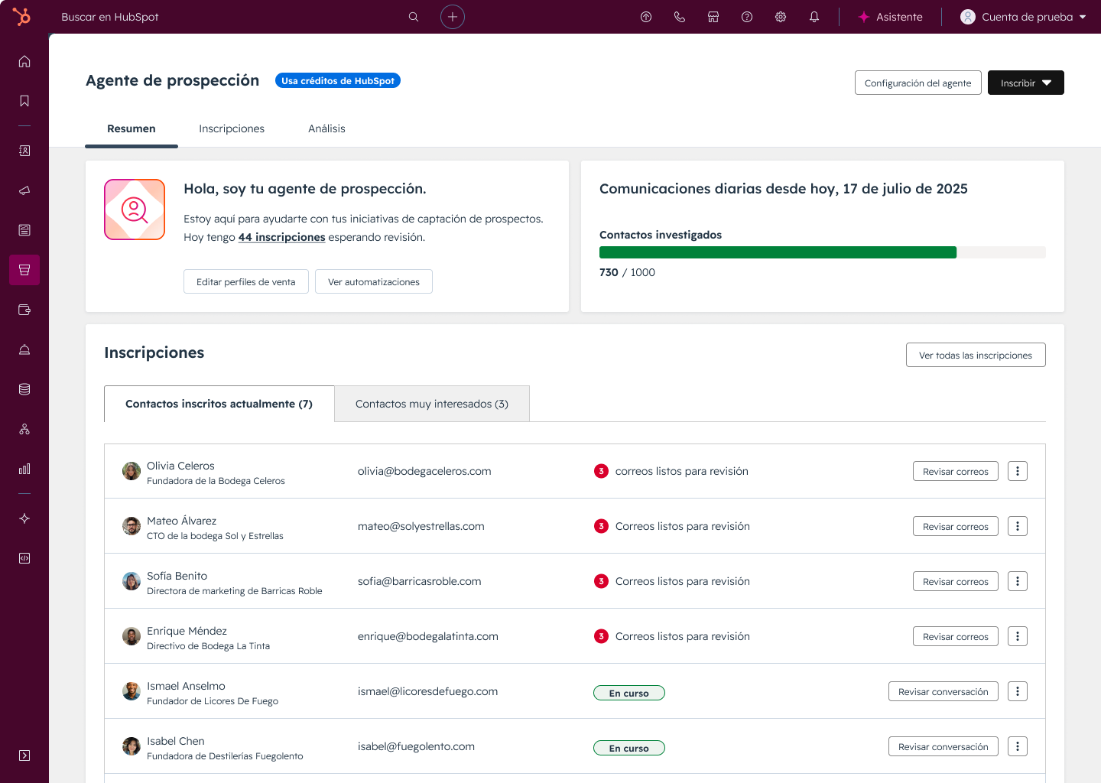
Task: Expand the sidebar with the bottom arrow icon
Action: coord(24,755)
